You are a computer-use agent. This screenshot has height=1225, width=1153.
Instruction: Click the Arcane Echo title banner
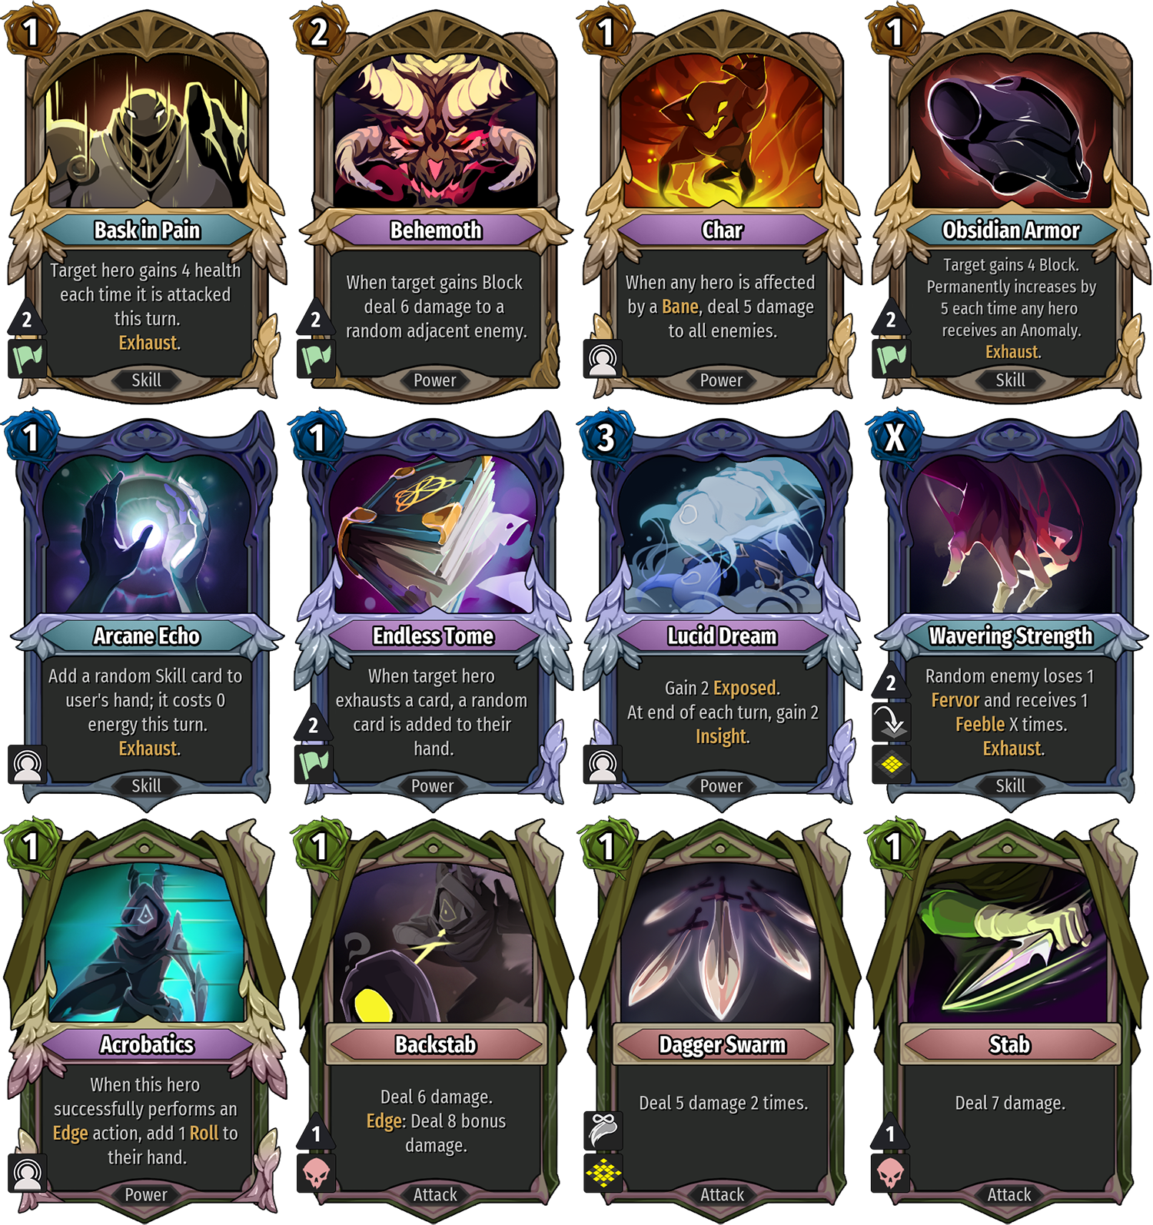pyautogui.click(x=147, y=636)
